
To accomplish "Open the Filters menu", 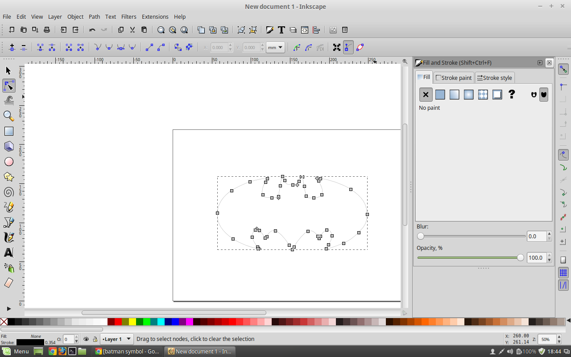I will pos(128,17).
